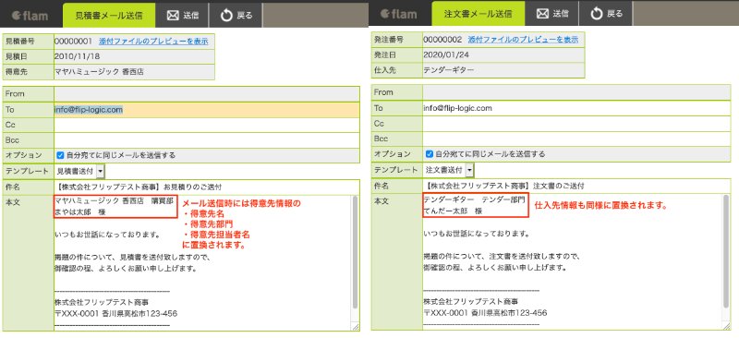The image size is (739, 338).
Task: Open attachment preview link for order 00000002
Action: (523, 39)
